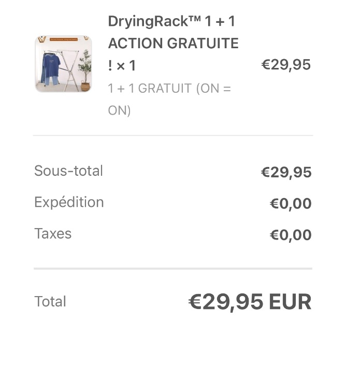Click the × 1 quantity indicator

coord(126,66)
